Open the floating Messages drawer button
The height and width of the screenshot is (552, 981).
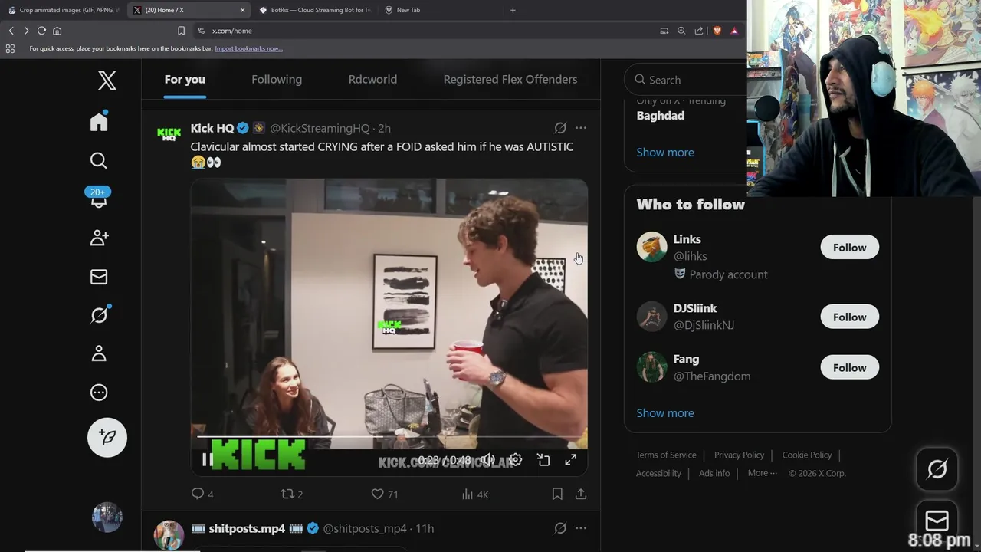point(937,521)
